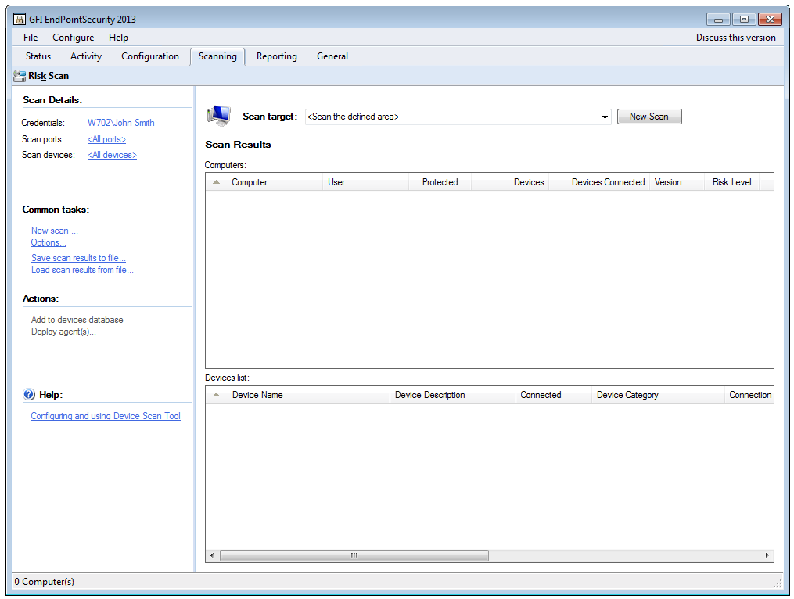Close the GFI EndPointSecurity window
The width and height of the screenshot is (794, 599).
tap(771, 20)
